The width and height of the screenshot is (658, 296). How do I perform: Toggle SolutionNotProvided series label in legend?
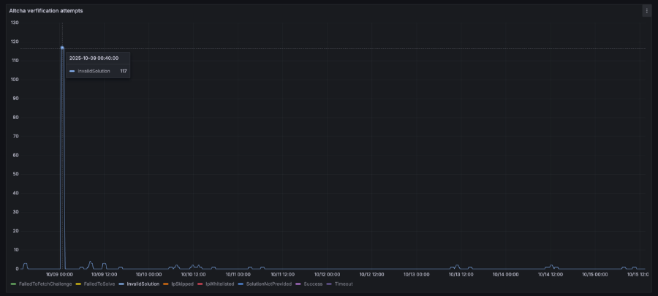point(268,284)
